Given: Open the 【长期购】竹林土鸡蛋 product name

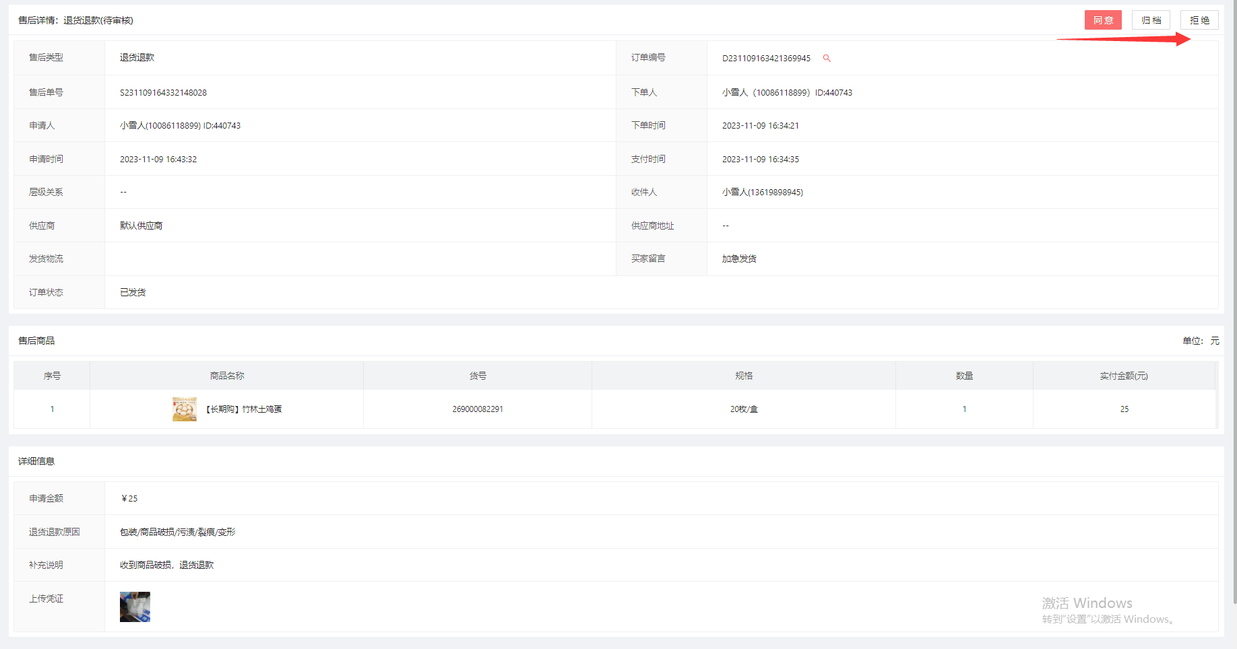Looking at the screenshot, I should coord(243,409).
